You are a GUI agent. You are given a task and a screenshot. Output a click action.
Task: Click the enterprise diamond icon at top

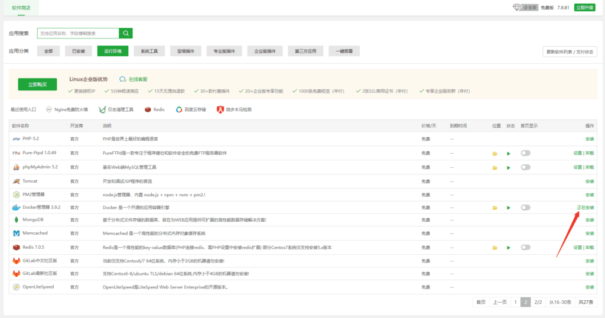tap(516, 7)
